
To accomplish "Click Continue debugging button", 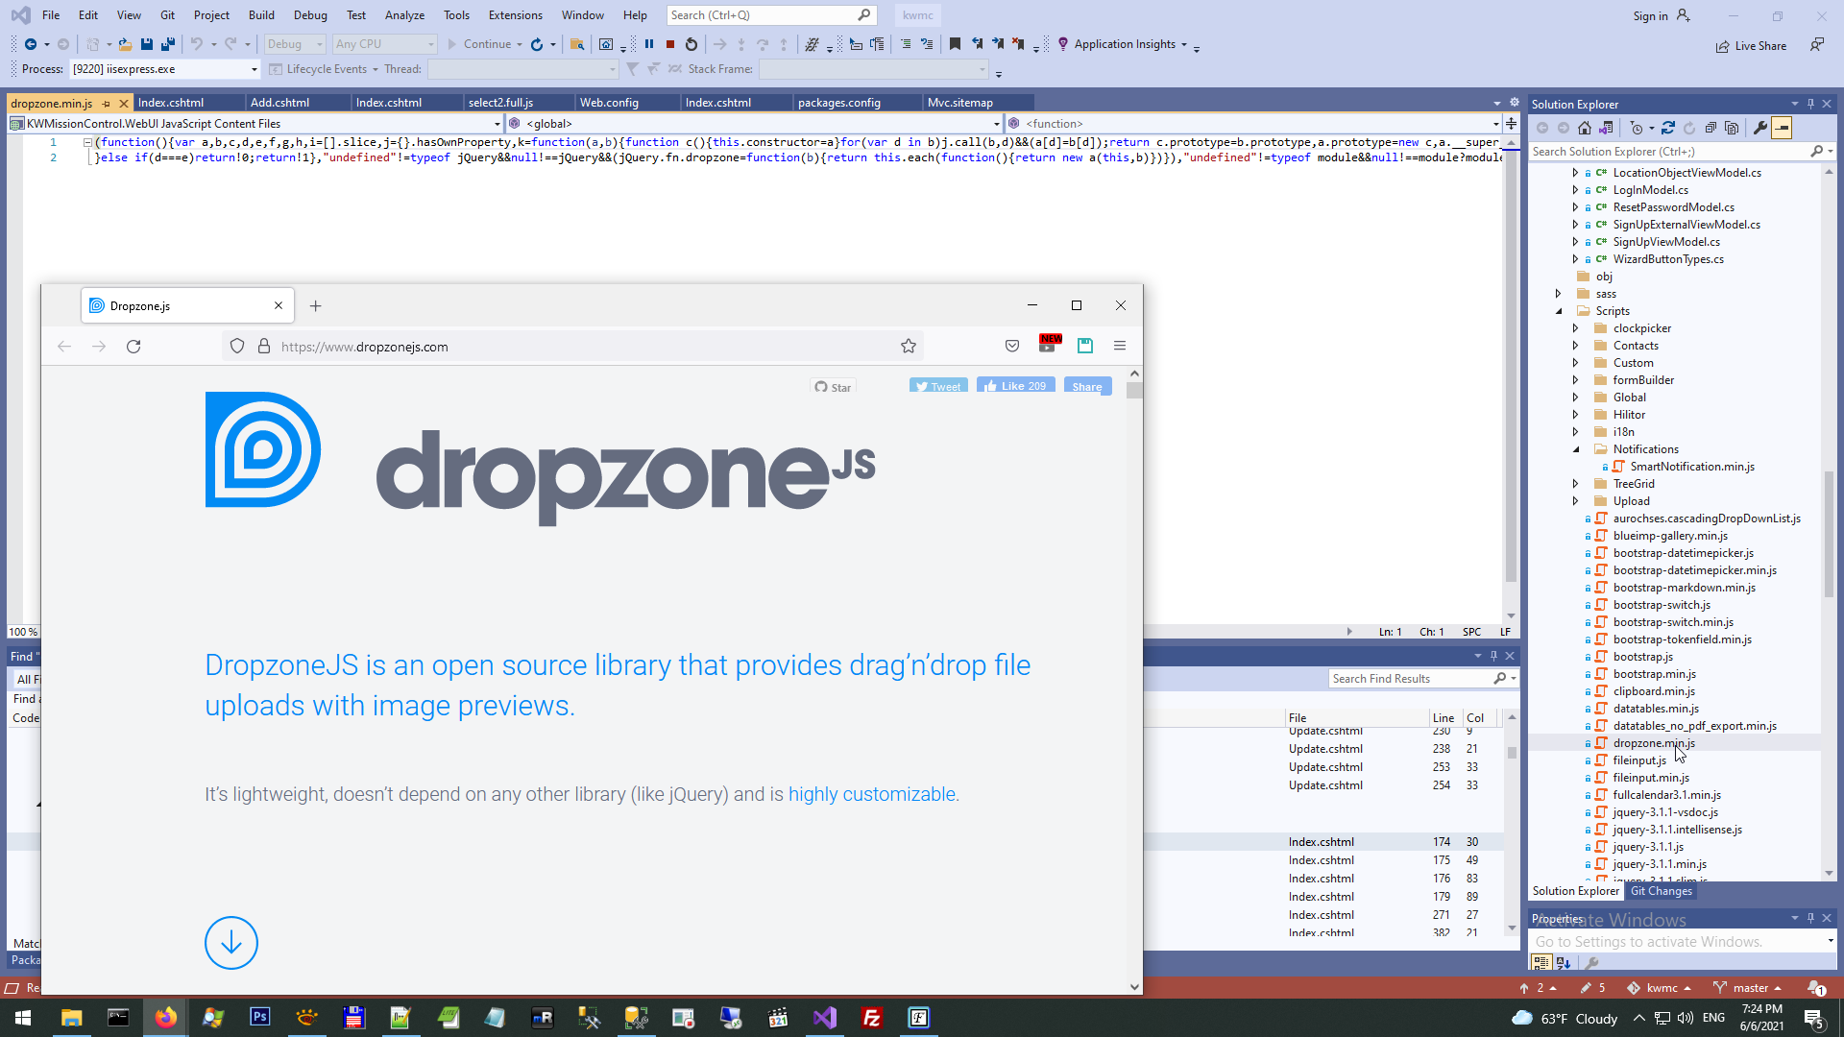I will tap(478, 44).
